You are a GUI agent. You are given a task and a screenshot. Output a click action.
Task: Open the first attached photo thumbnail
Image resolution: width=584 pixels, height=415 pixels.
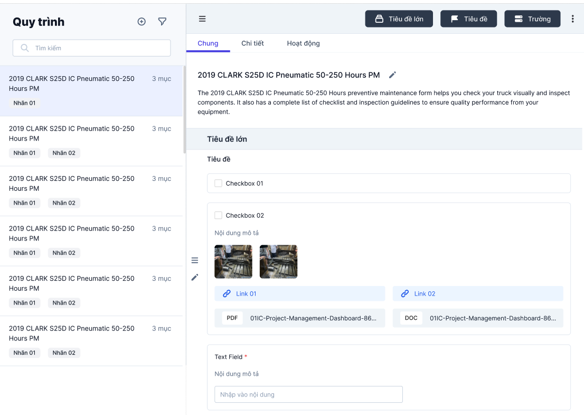[233, 262]
